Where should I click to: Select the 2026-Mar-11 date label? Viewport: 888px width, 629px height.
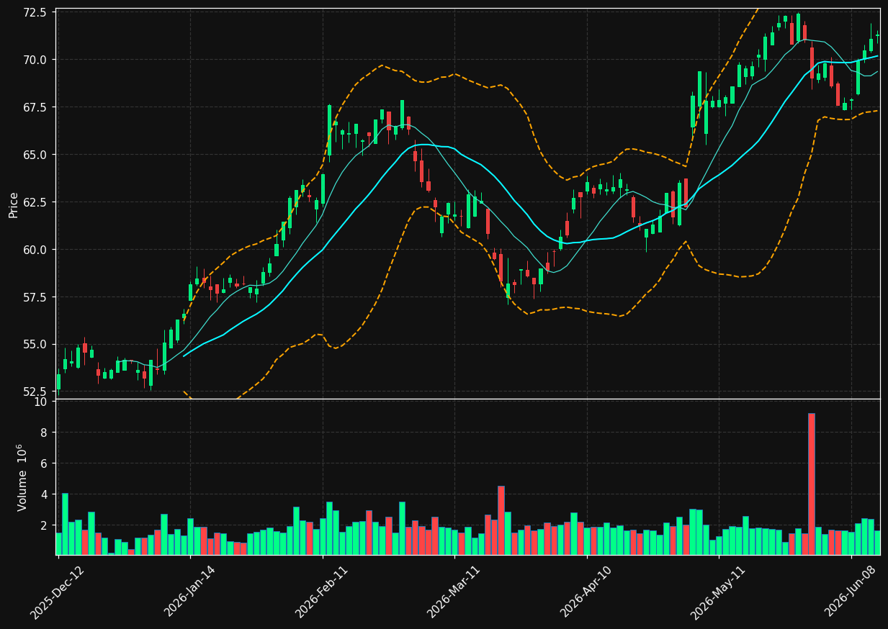455,591
